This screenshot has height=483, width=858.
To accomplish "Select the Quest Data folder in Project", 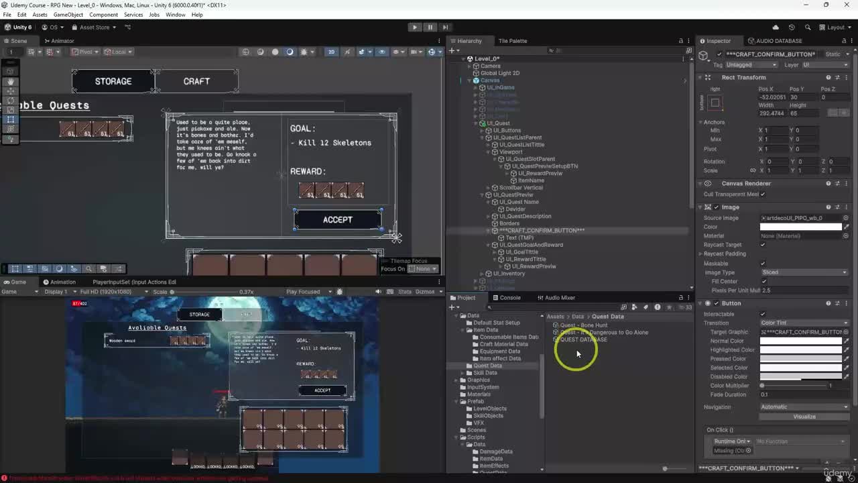I will coord(487,366).
